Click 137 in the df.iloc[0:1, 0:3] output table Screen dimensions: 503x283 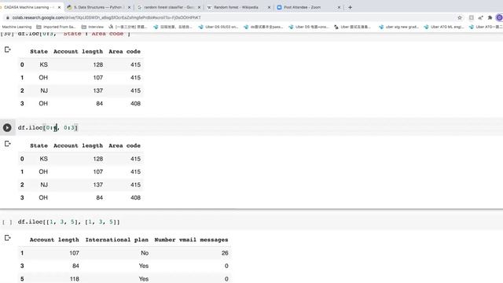97,185
